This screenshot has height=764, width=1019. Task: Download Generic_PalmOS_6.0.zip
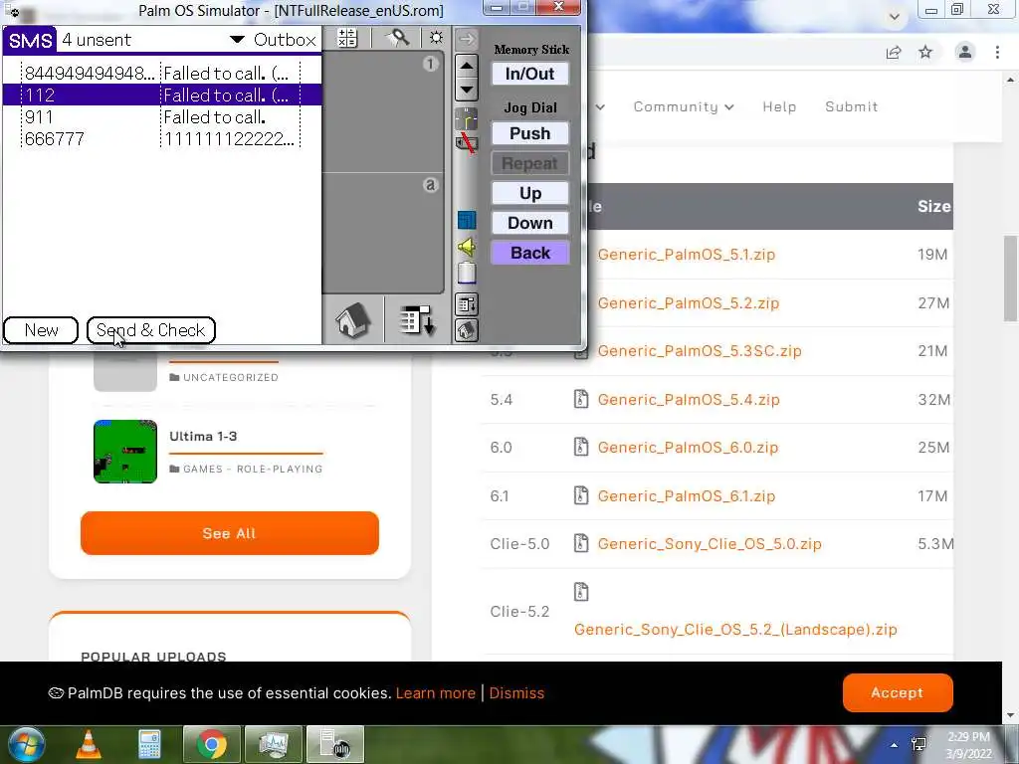point(688,448)
